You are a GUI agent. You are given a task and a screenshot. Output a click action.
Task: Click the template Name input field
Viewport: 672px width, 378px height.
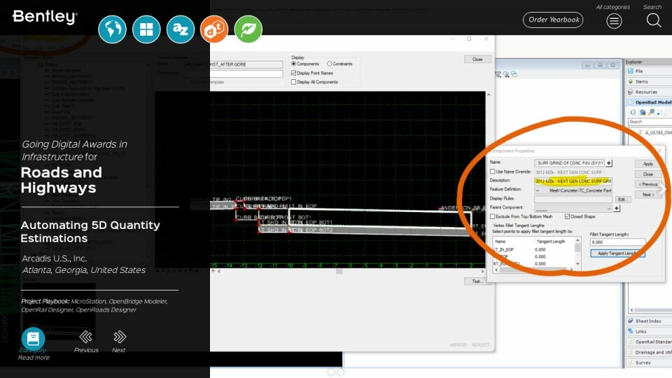[x=234, y=64]
